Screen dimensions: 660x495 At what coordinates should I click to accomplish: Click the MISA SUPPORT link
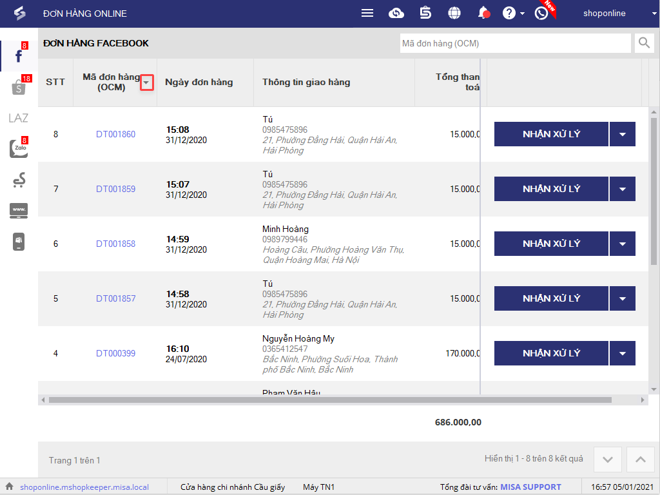(530, 487)
